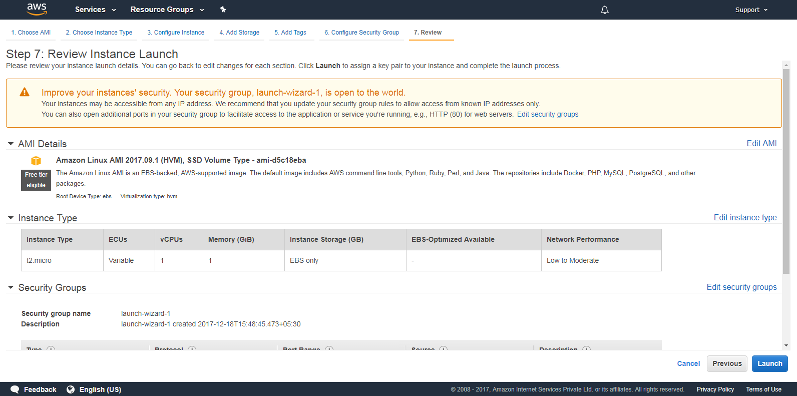Switch to the Add Storage tab
Image resolution: width=797 pixels, height=396 pixels.
239,33
